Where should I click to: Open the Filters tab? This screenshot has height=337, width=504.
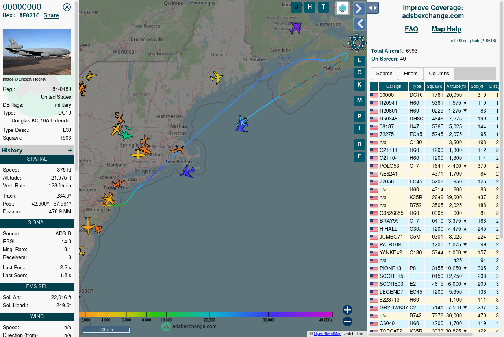411,74
